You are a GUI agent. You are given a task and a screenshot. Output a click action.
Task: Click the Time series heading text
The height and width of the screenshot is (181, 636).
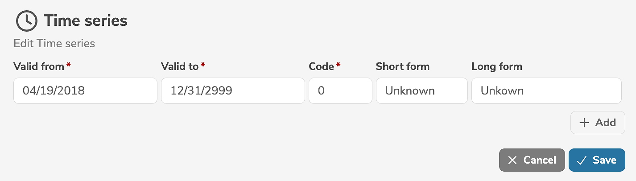(x=85, y=21)
